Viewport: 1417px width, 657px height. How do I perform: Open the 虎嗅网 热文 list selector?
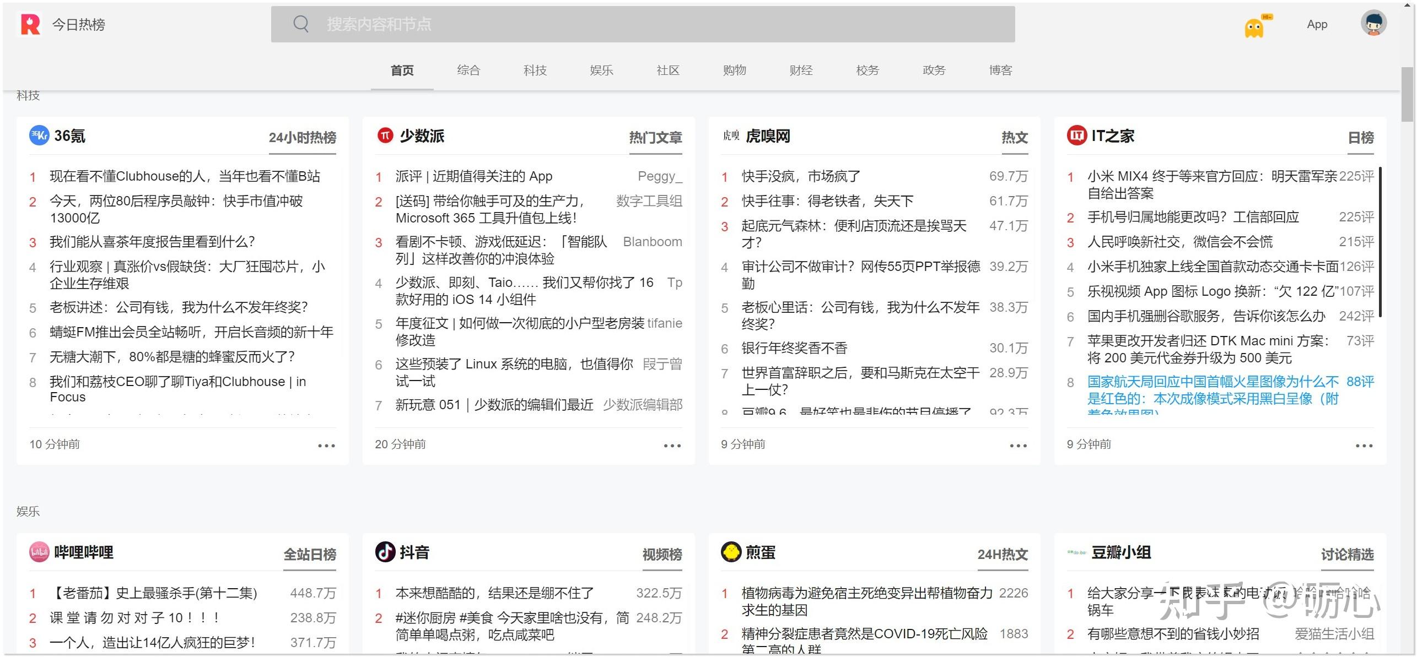pos(1015,138)
